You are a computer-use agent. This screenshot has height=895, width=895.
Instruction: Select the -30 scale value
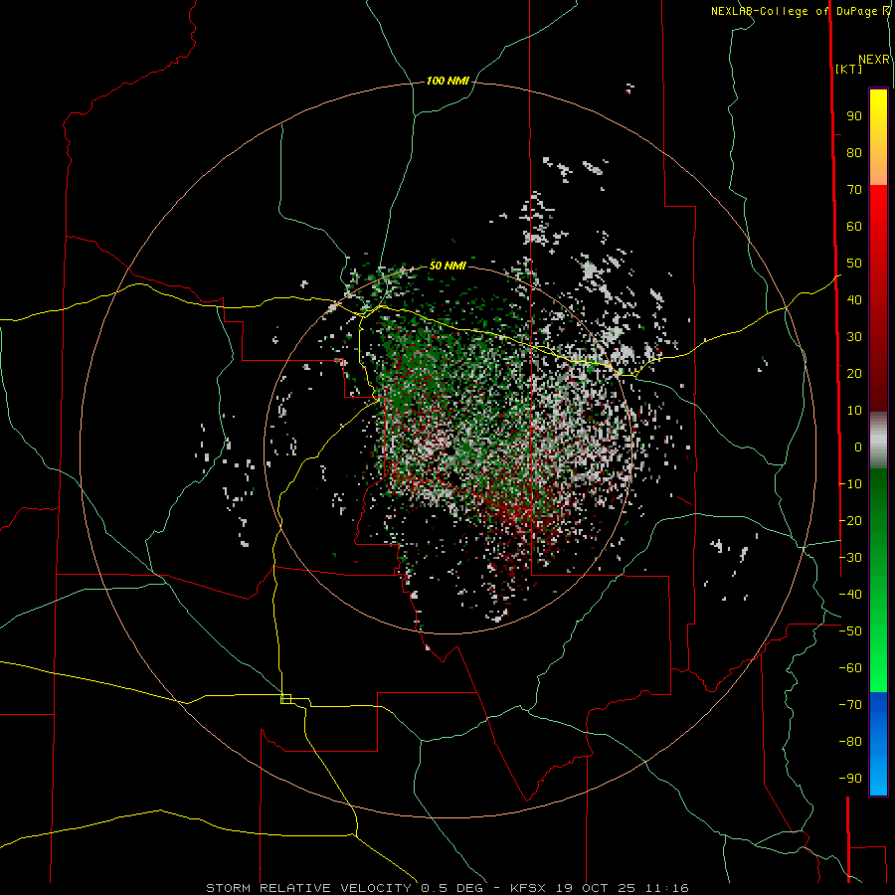850,558
